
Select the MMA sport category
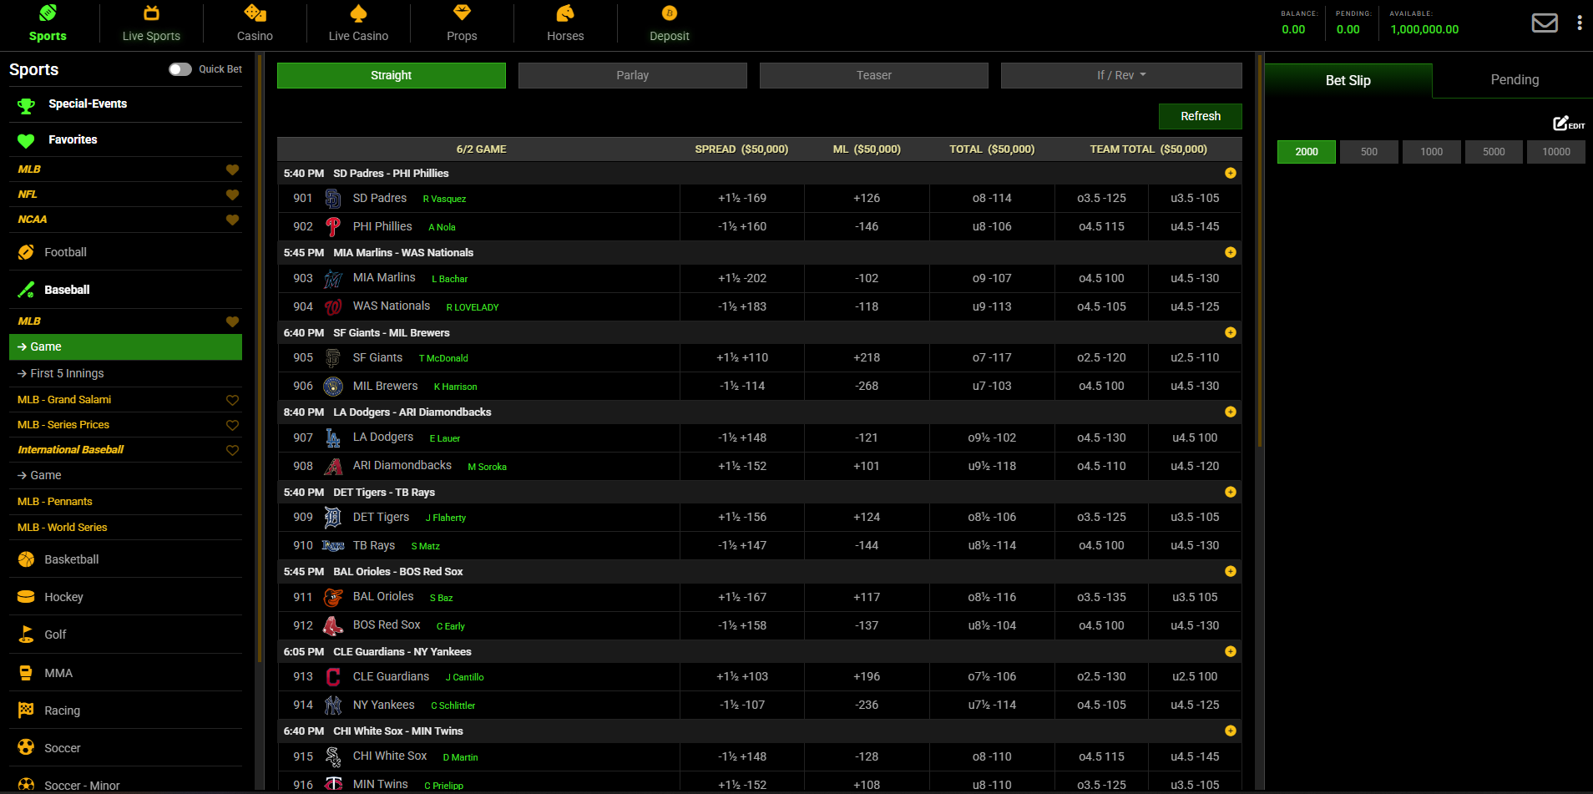(x=125, y=673)
